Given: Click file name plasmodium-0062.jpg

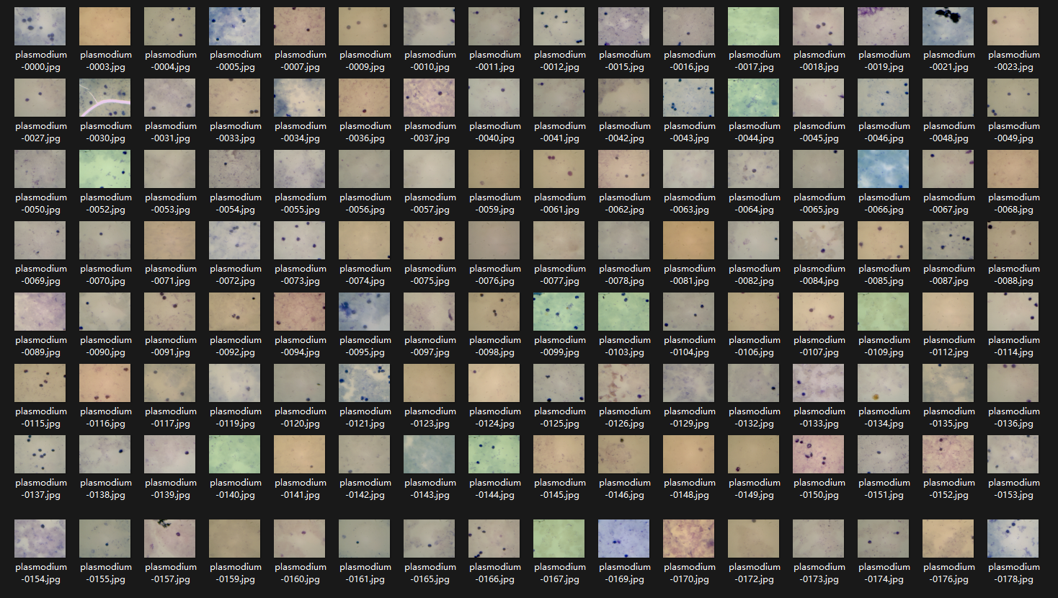Looking at the screenshot, I should click(x=625, y=203).
